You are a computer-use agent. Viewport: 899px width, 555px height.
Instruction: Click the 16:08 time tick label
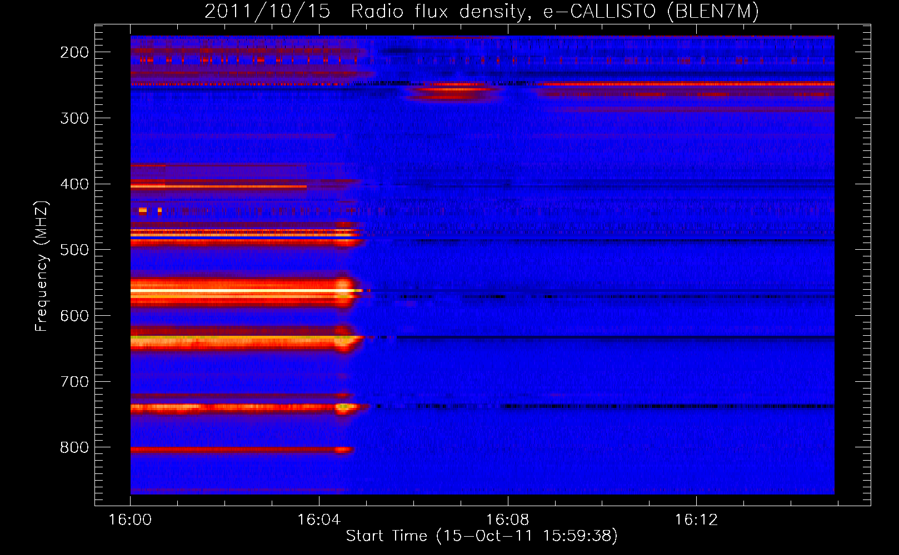508,520
